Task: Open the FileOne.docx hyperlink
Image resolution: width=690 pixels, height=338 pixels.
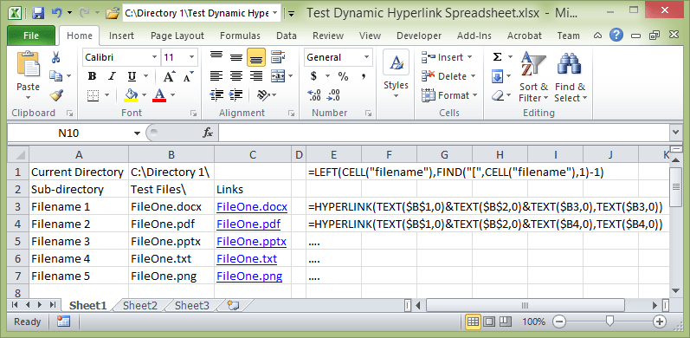Action: coord(252,206)
